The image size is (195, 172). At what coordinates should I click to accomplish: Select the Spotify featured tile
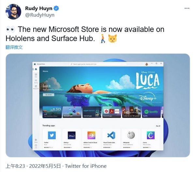(151, 112)
